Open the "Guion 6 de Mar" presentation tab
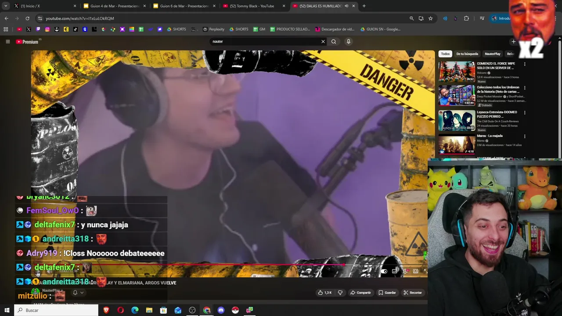 tap(184, 6)
